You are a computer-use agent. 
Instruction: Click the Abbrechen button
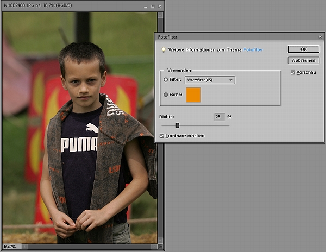304,60
